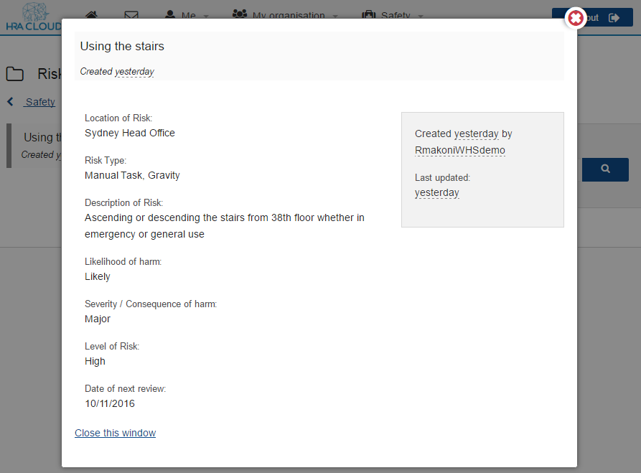The height and width of the screenshot is (473, 641).
Task: Click 'yesterday' under the Using the stairs title
Action: tap(134, 72)
